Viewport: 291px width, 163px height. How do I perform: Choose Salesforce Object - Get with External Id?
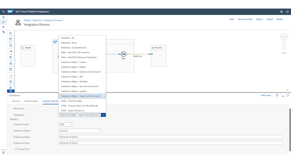tap(82, 86)
